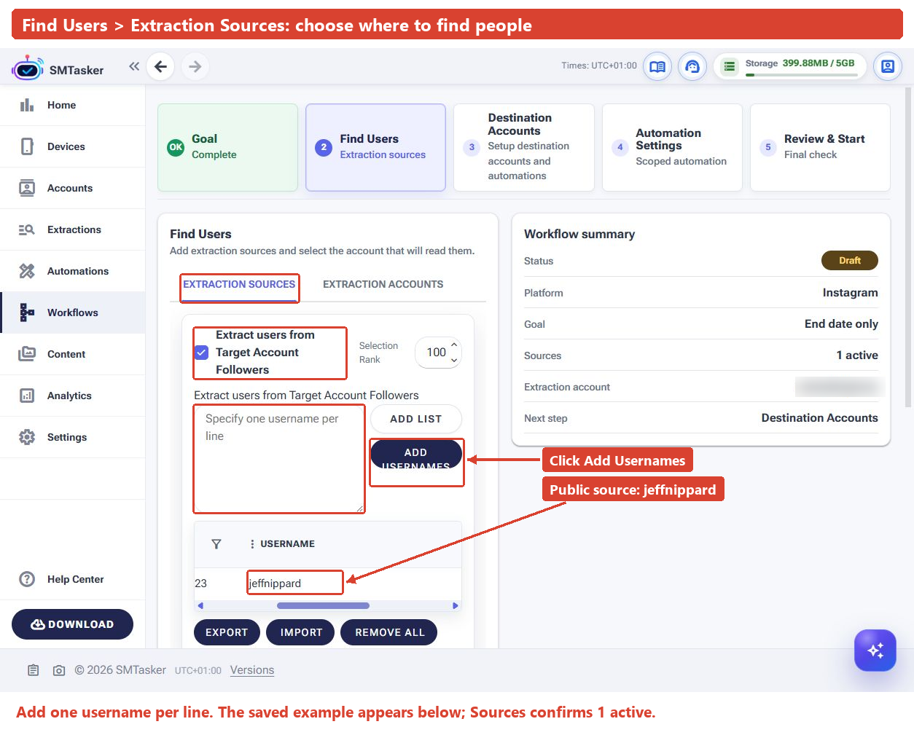
Task: Click the ADD LIST button
Action: coord(416,419)
